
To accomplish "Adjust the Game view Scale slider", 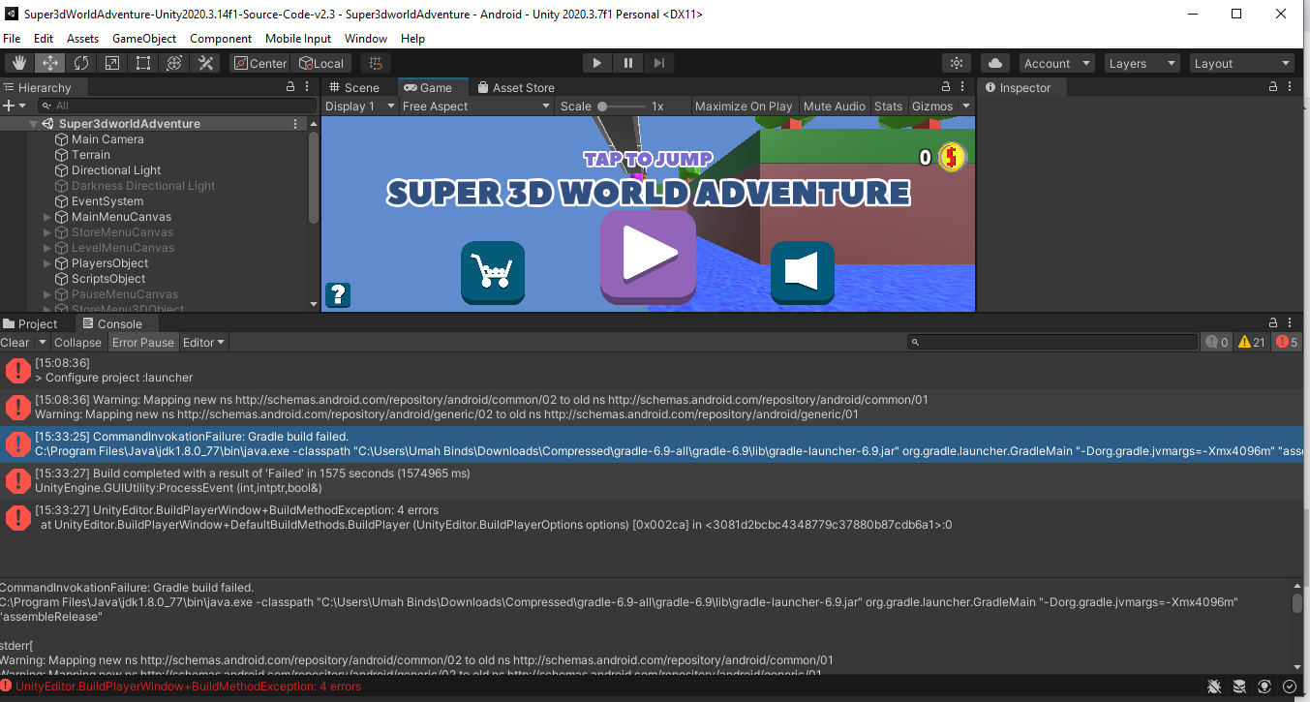I will (x=622, y=107).
